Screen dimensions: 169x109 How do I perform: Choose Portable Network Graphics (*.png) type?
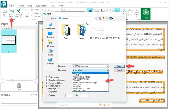[90, 83]
